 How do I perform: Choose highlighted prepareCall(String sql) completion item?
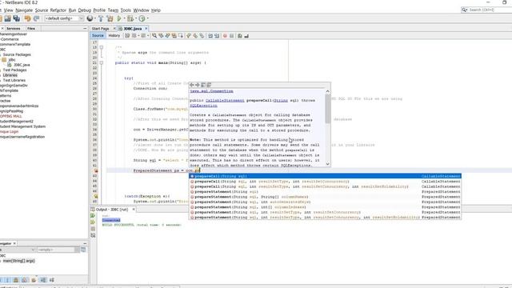(x=325, y=176)
